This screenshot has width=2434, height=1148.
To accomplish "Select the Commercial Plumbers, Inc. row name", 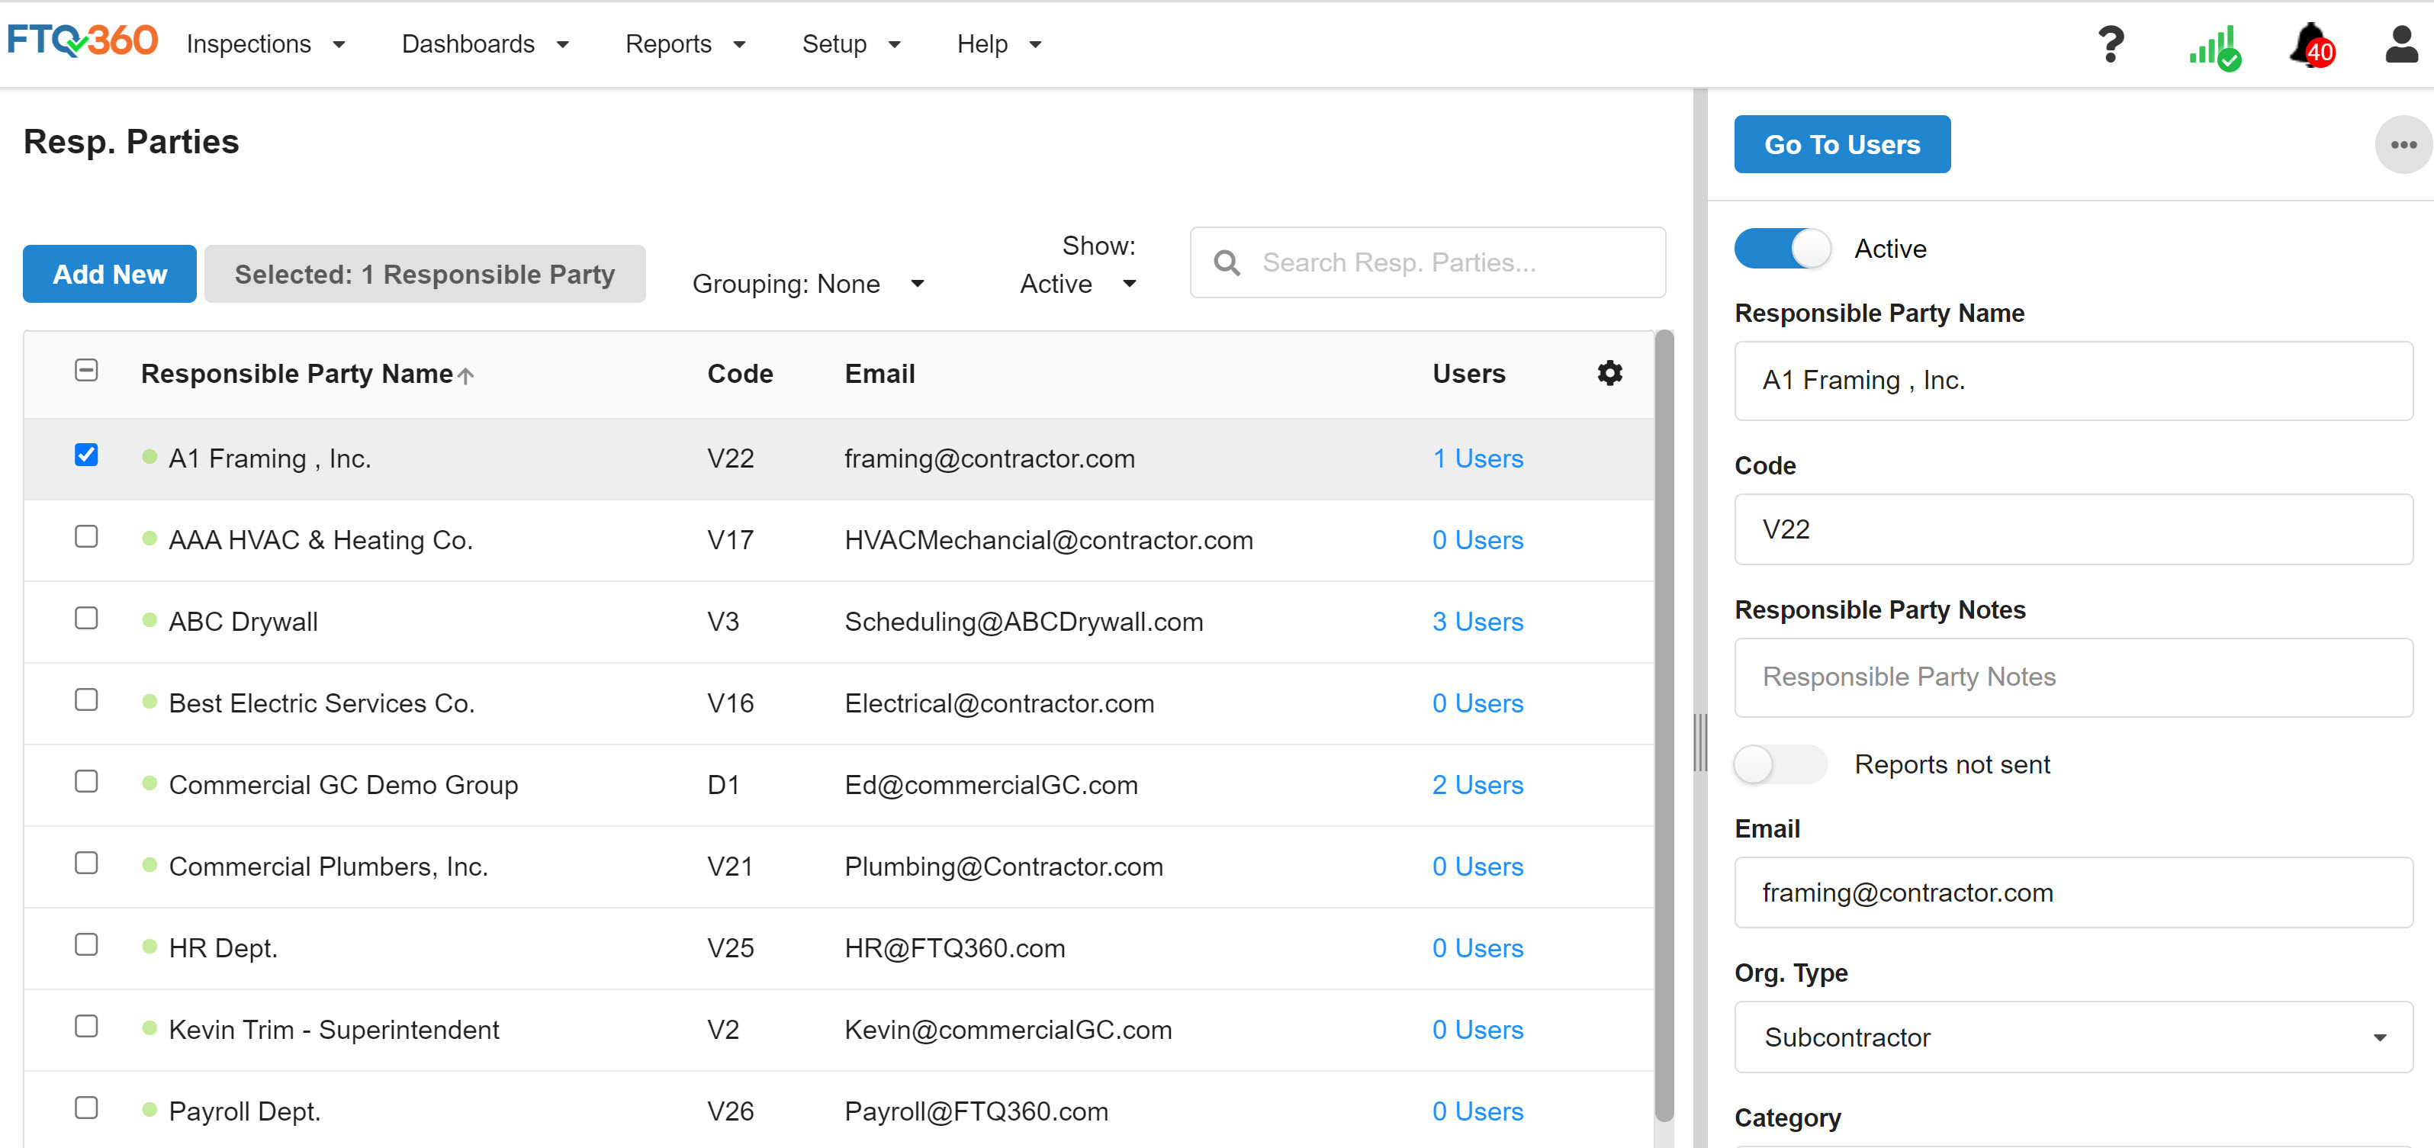I will point(328,867).
